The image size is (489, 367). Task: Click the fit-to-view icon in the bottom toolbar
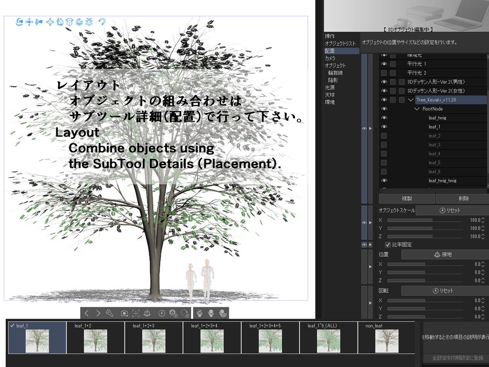pyautogui.click(x=137, y=313)
